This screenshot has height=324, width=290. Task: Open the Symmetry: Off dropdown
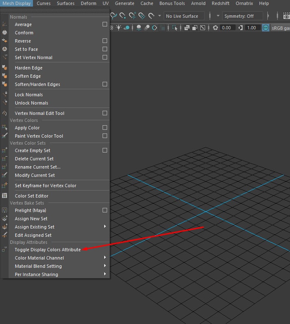click(x=242, y=16)
